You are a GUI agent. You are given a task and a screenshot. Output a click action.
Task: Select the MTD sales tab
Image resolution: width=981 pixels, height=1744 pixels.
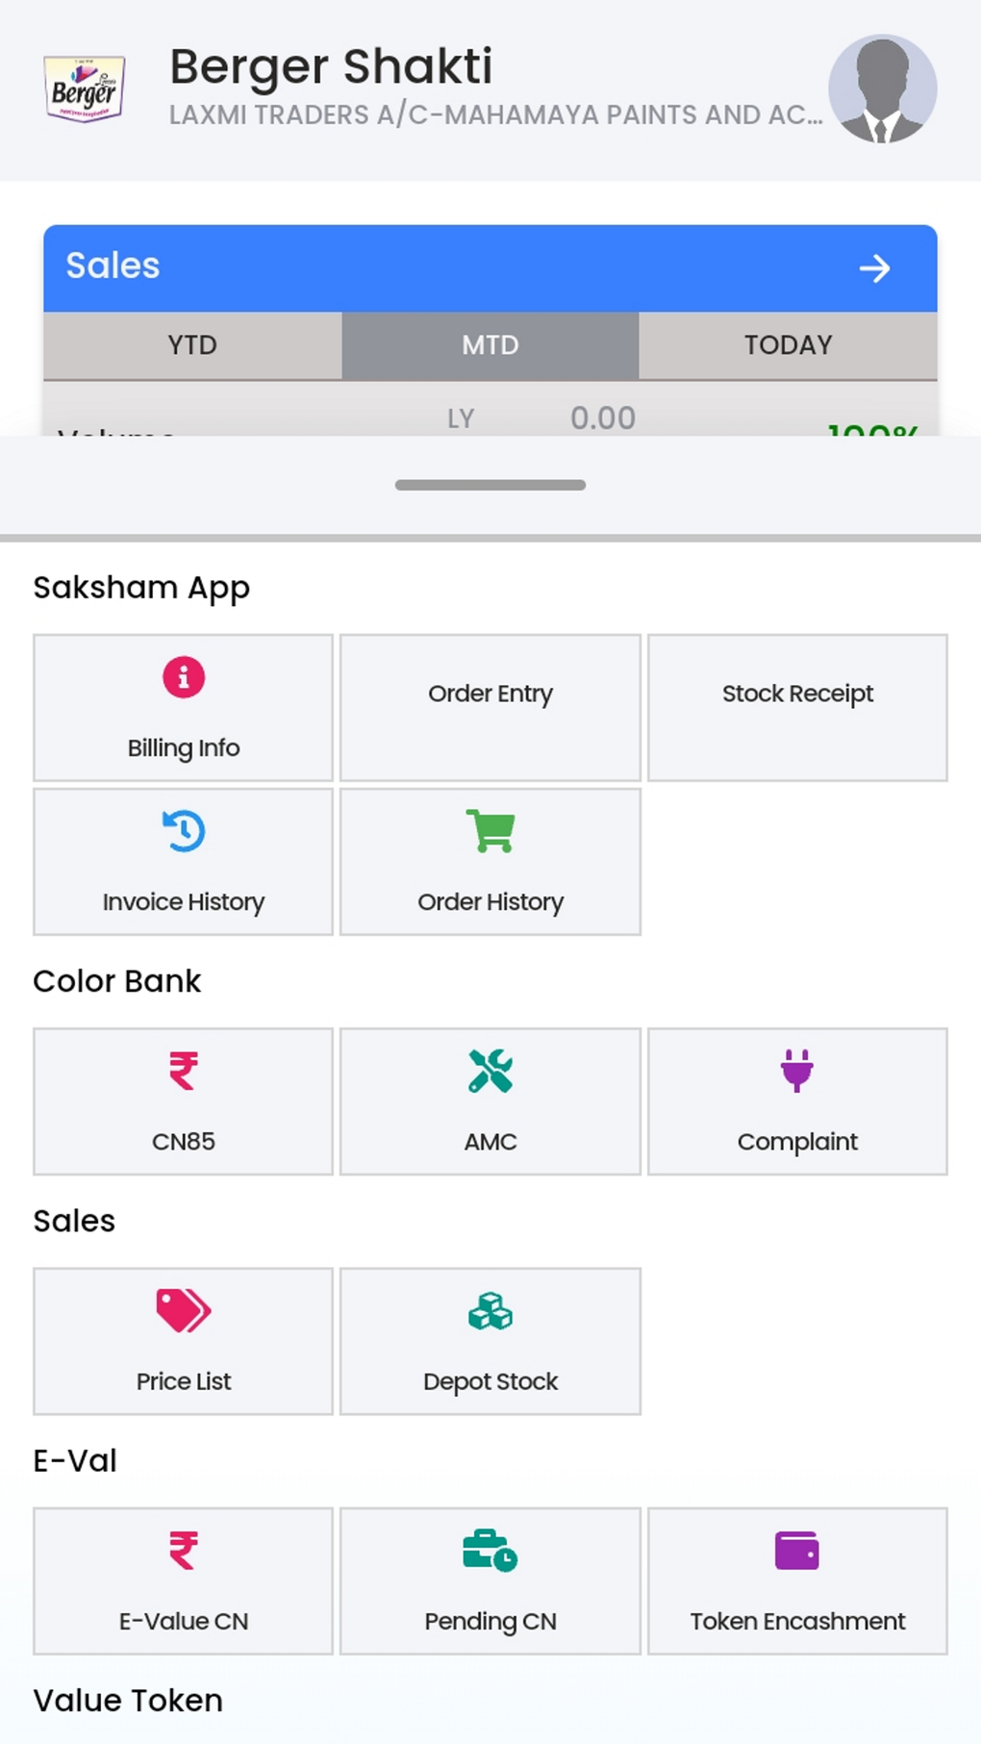pos(490,345)
